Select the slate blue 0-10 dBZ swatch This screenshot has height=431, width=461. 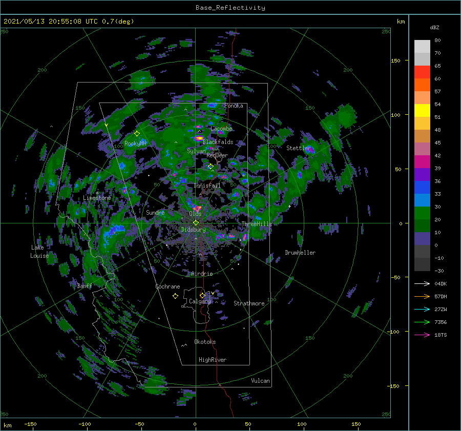coord(422,239)
